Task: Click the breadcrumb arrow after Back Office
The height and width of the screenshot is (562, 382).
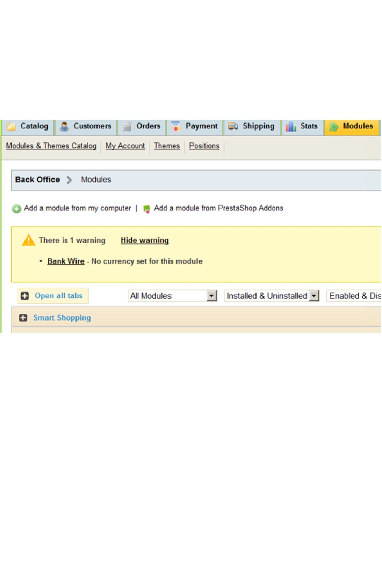Action: [69, 180]
